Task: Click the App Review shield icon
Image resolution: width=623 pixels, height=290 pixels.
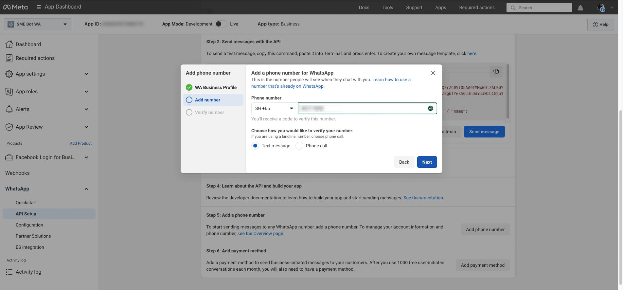Action: [x=9, y=127]
